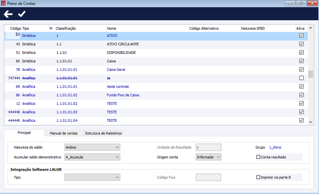Toggle Ativa checkbox for ATIVO row
This screenshot has width=319, height=194.
(302, 36)
